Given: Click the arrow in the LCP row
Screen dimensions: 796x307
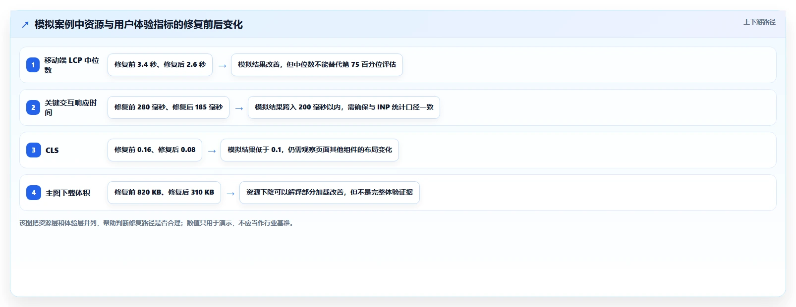Looking at the screenshot, I should coord(222,65).
